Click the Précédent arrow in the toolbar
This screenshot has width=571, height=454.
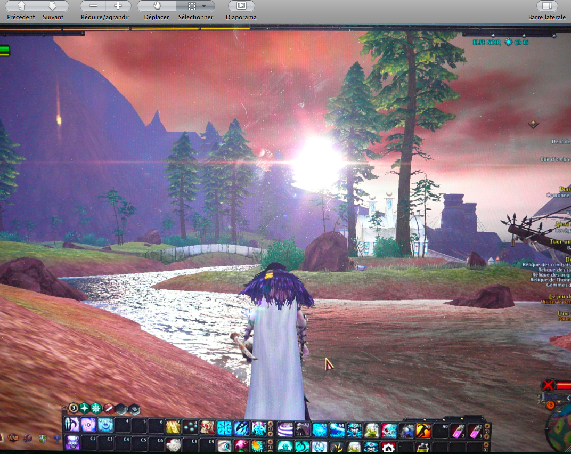tap(21, 6)
